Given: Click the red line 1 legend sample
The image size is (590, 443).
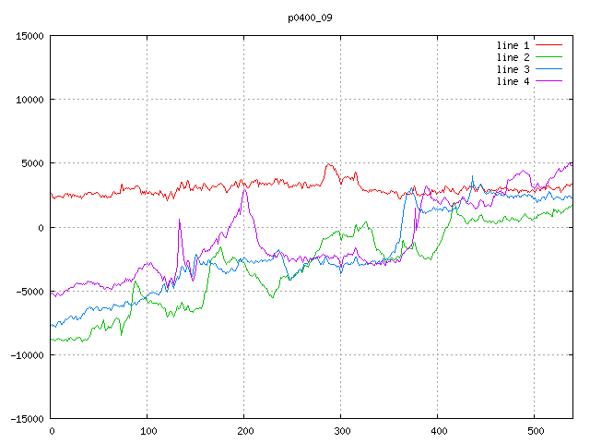Looking at the screenshot, I should [549, 45].
